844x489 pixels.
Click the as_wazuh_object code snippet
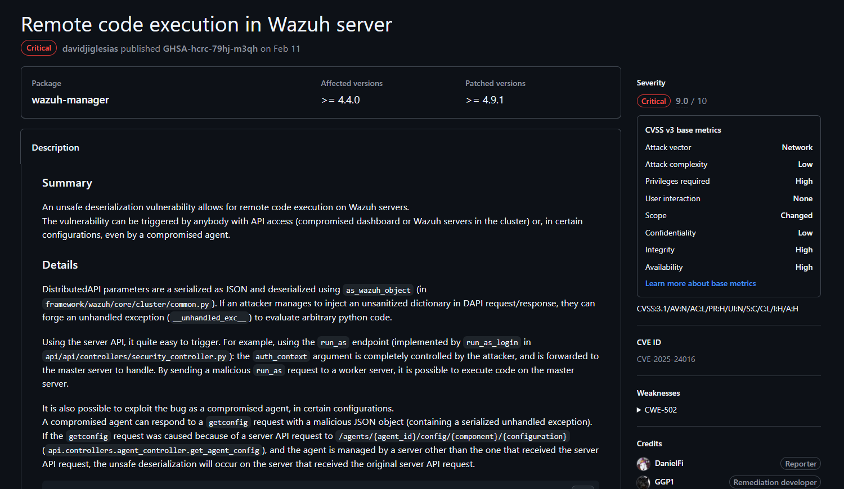(378, 290)
